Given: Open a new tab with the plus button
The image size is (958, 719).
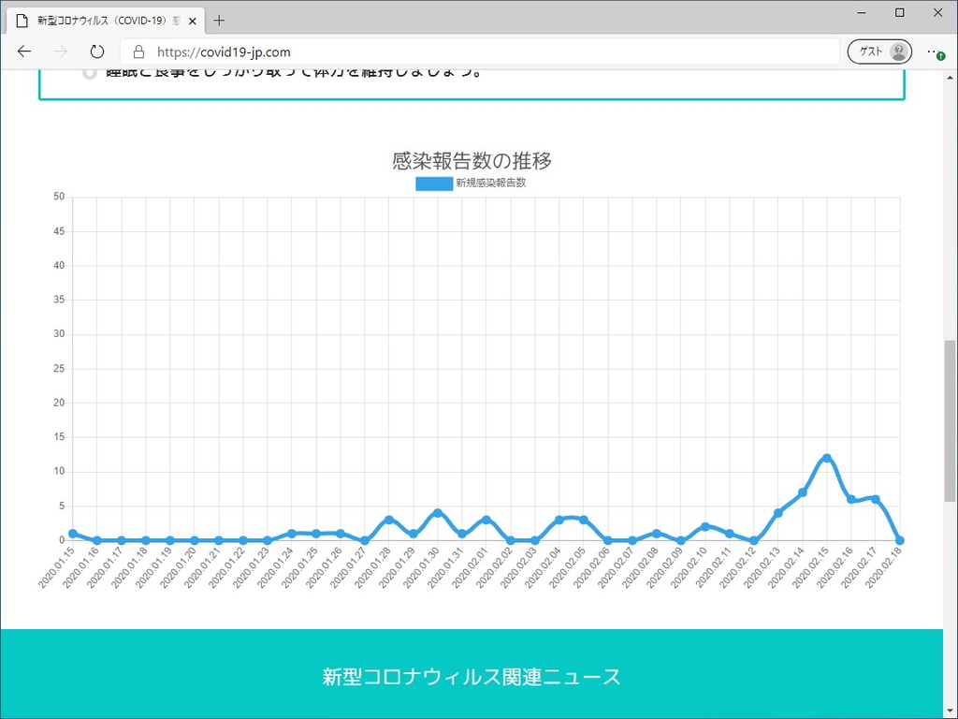Looking at the screenshot, I should click(219, 20).
